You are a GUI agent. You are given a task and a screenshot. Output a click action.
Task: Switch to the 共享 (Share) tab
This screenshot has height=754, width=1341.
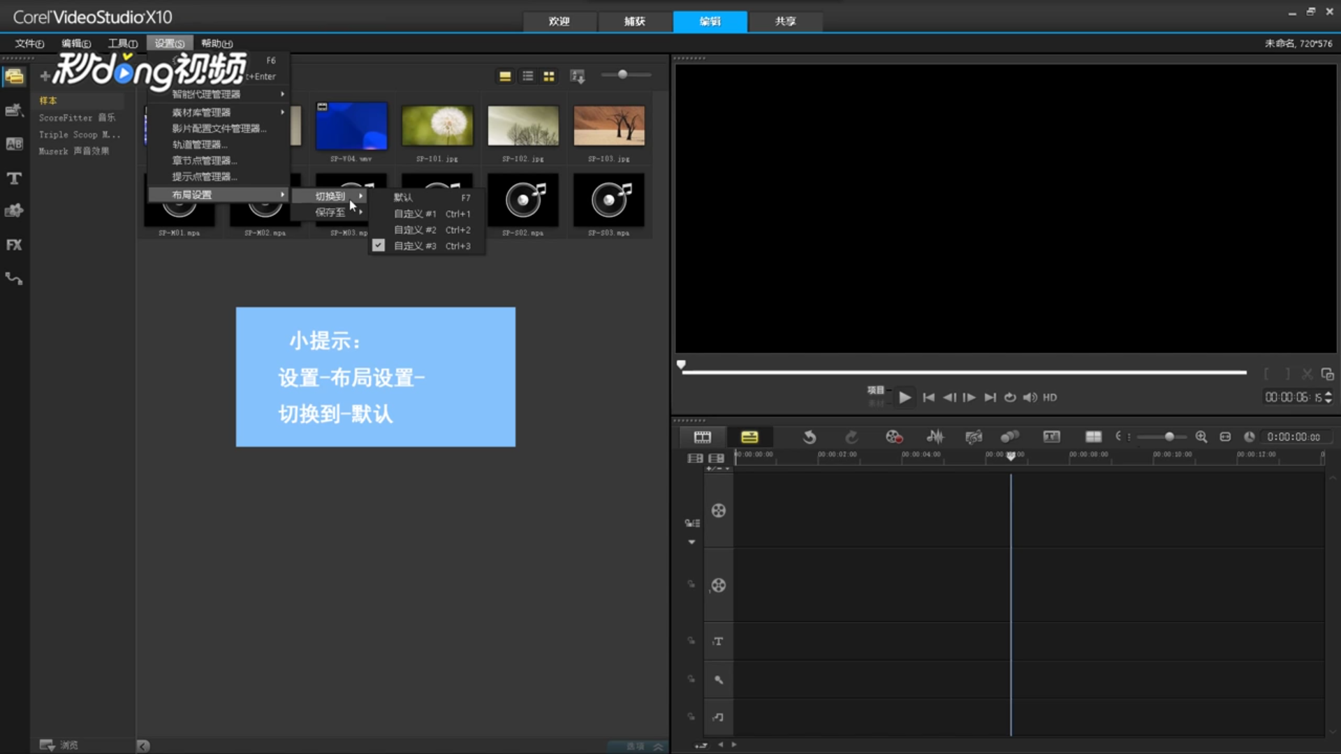pyautogui.click(x=785, y=21)
